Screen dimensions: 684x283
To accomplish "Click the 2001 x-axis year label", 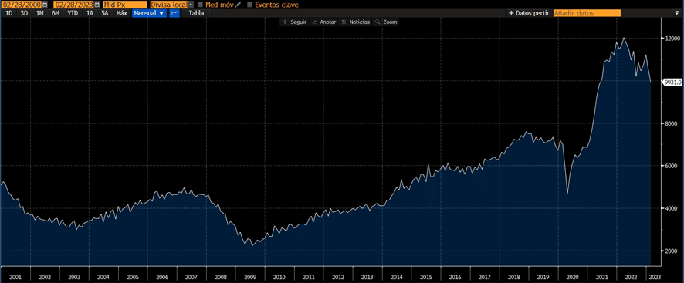I will click(15, 277).
